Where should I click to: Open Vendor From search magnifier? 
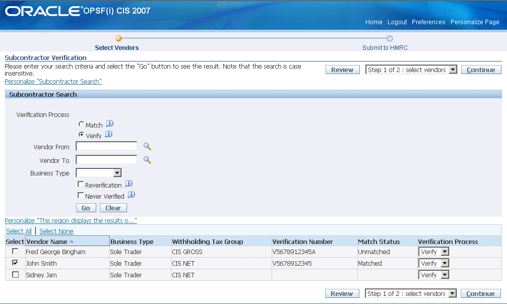pyautogui.click(x=147, y=147)
